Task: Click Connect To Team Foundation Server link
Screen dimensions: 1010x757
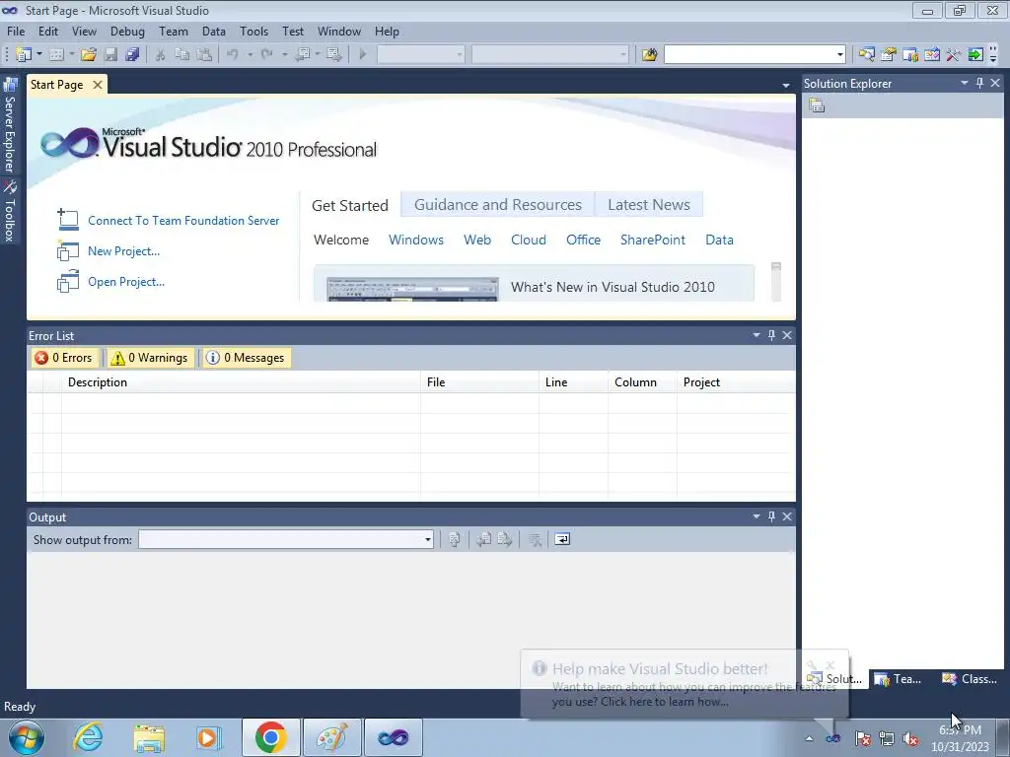Action: point(183,221)
